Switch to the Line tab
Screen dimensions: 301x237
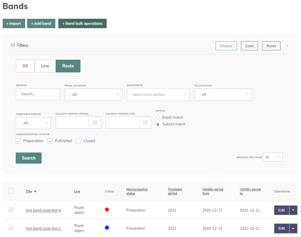coord(45,66)
